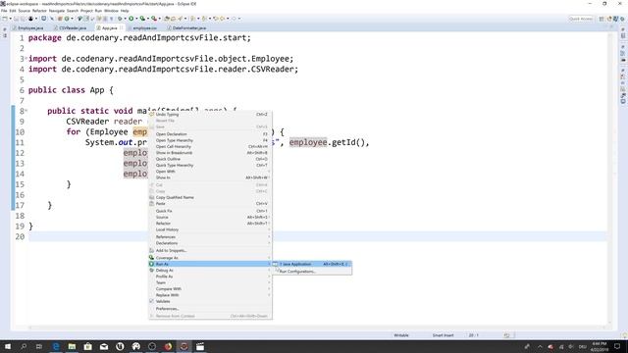Viewport: 628px width, 353px height.
Task: Open Run Configurations from submenu
Action: coord(312,272)
